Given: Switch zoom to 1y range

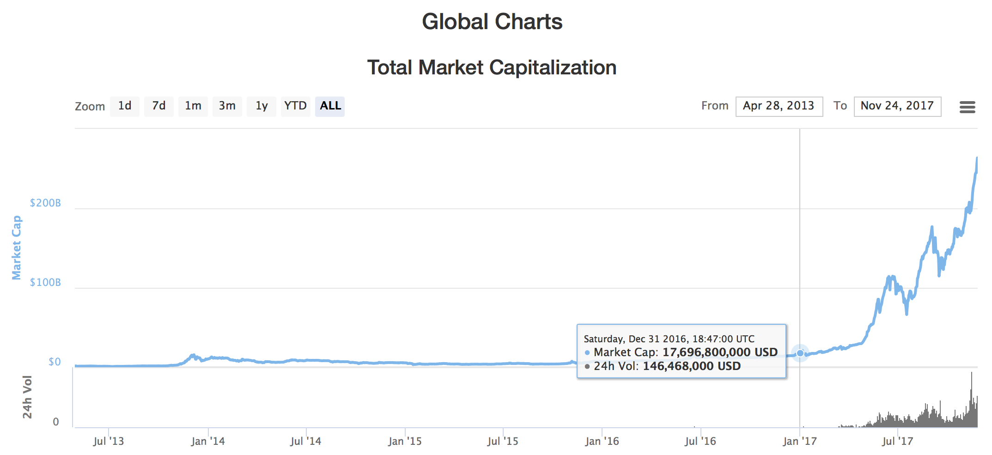Looking at the screenshot, I should 262,106.
